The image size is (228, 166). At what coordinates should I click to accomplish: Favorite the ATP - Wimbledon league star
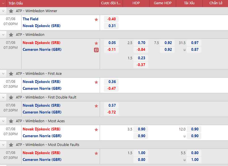tap(11, 35)
